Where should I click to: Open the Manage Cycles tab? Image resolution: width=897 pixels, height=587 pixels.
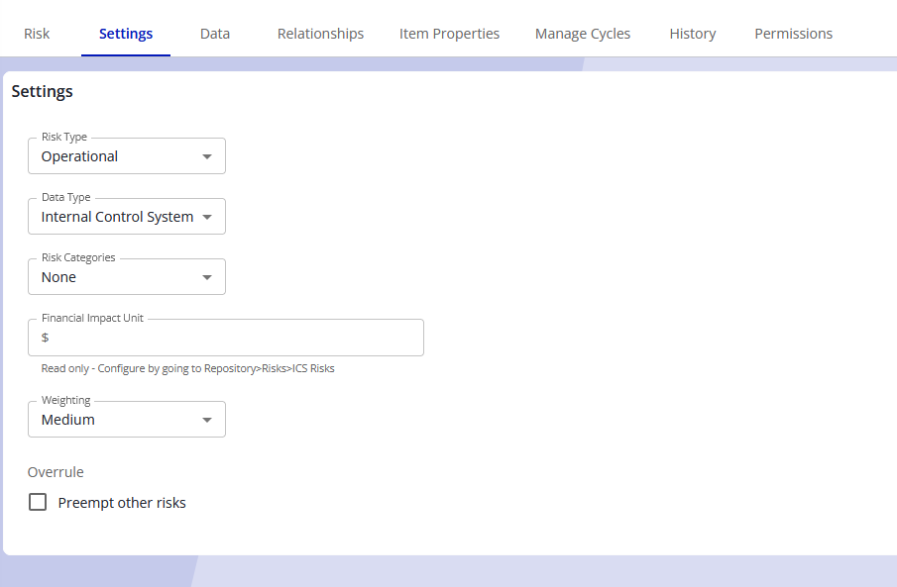(583, 34)
